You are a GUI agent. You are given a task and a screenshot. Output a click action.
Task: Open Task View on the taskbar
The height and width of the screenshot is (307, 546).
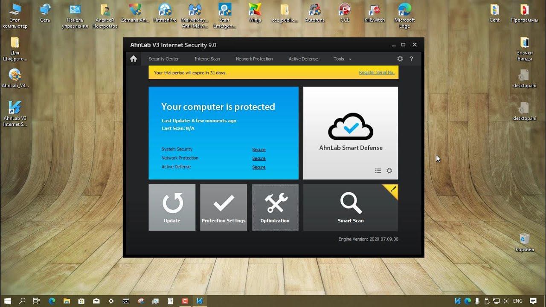coord(36,301)
